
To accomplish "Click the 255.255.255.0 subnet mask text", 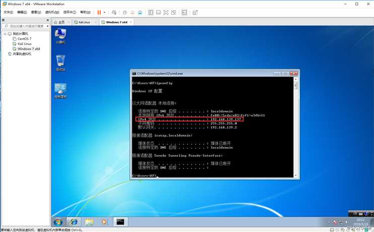I will (x=223, y=123).
